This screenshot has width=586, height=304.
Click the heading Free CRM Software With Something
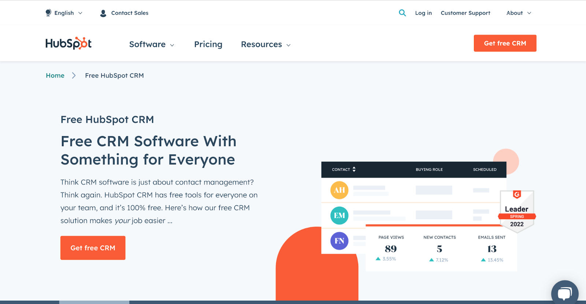tap(149, 150)
